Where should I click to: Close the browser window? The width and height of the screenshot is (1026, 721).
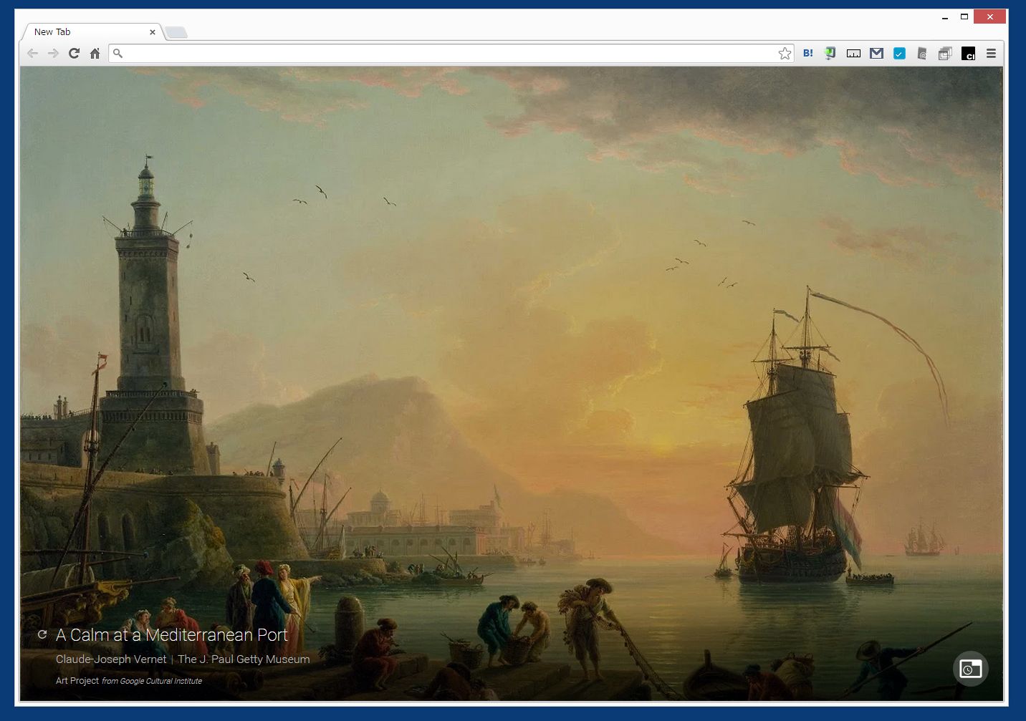[x=990, y=16]
